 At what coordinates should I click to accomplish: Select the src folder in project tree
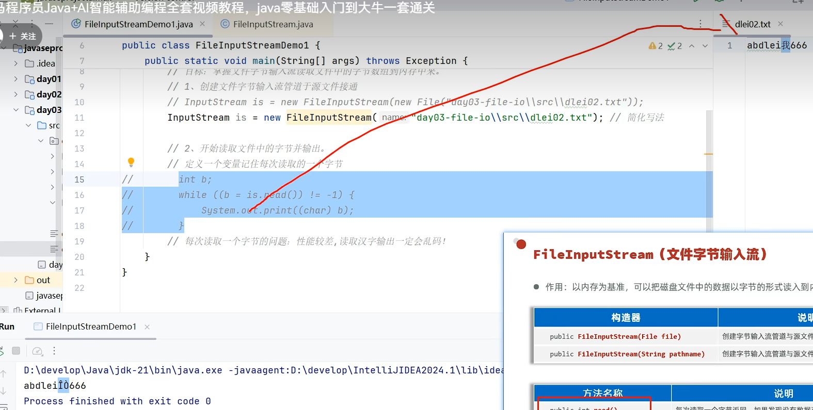(54, 125)
